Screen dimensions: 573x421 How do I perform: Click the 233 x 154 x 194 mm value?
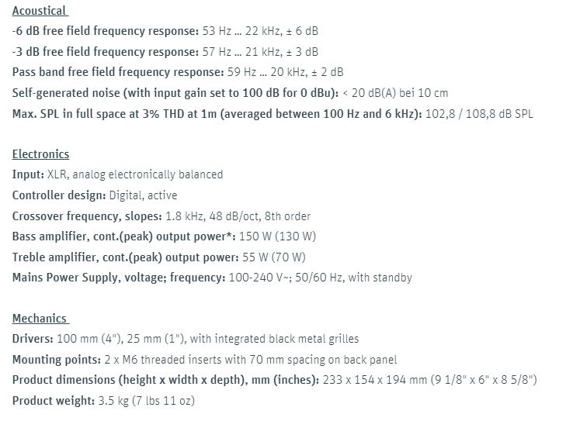pos(375,380)
